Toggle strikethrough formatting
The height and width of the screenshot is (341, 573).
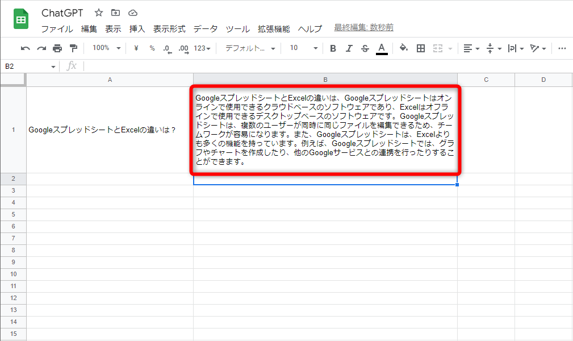coord(365,48)
